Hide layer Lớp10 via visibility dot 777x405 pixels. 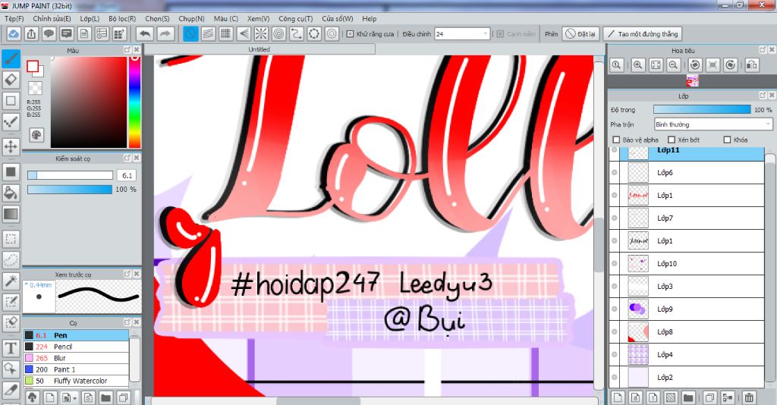click(x=615, y=263)
